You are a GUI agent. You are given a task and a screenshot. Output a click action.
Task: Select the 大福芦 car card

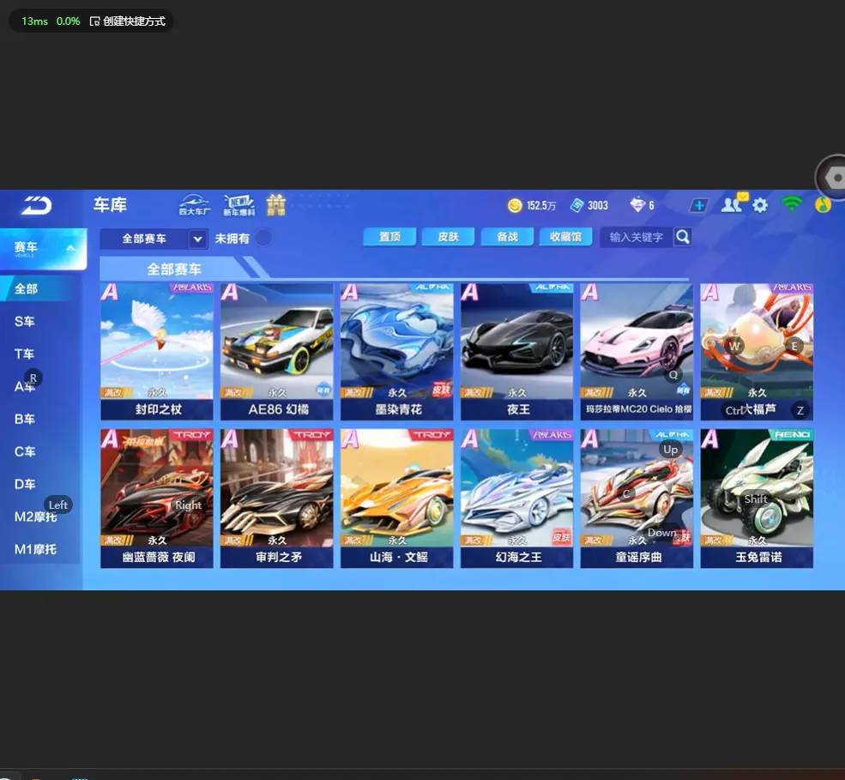(757, 352)
